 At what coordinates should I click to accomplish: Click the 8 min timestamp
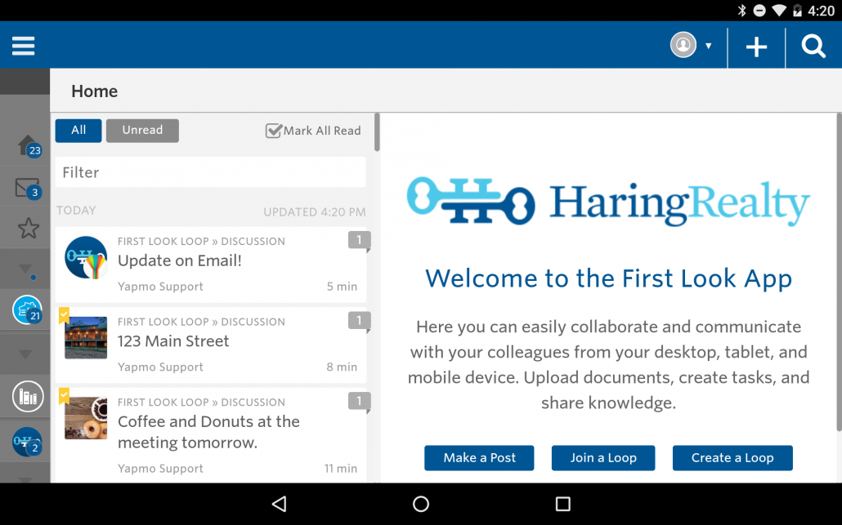coord(342,367)
